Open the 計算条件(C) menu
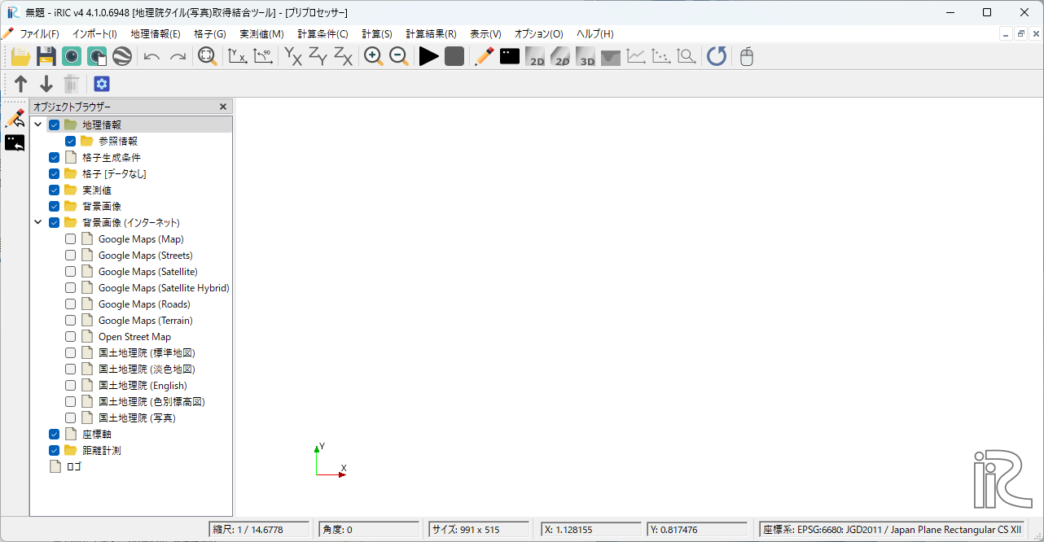 pos(322,33)
